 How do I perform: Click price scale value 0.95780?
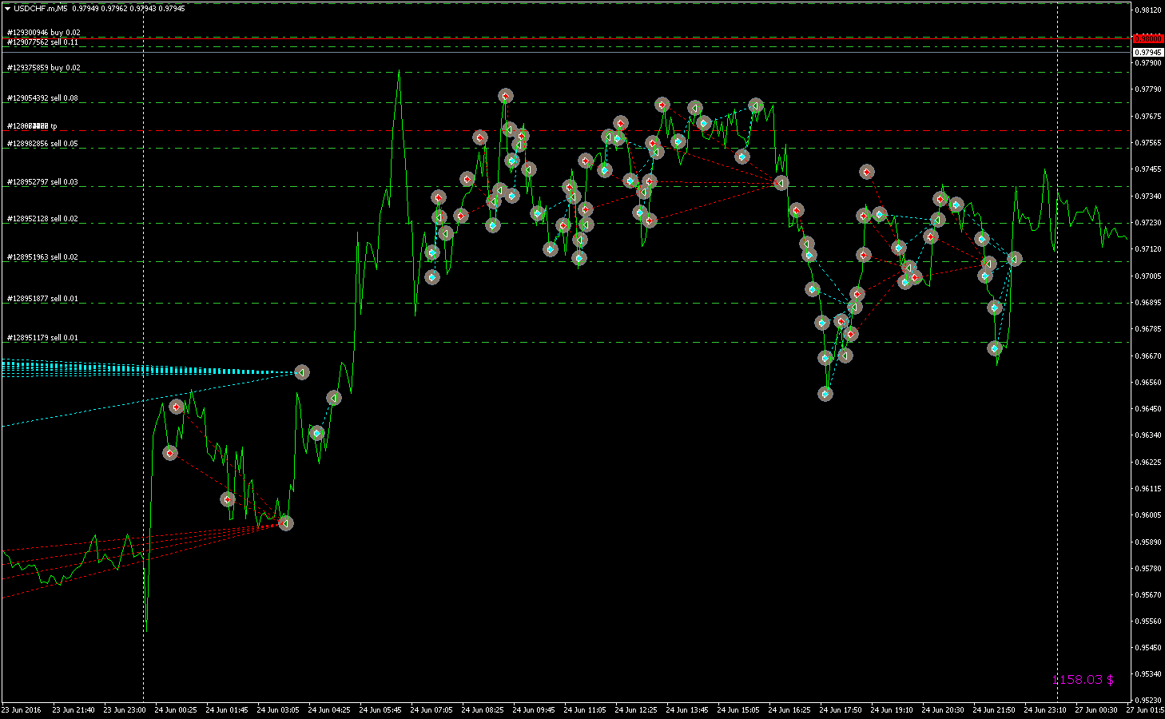point(1149,569)
